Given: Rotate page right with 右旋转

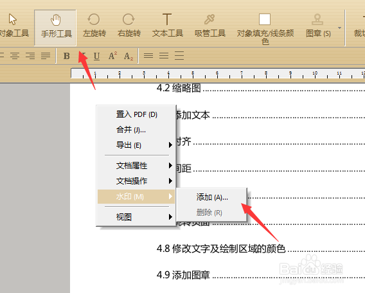Looking at the screenshot, I should point(129,26).
